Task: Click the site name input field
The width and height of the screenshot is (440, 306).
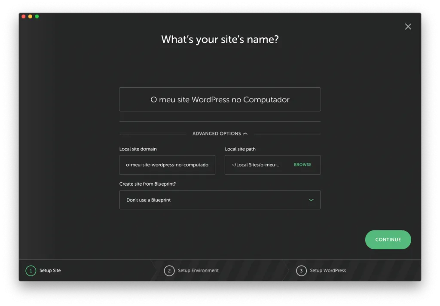Action: [x=220, y=99]
